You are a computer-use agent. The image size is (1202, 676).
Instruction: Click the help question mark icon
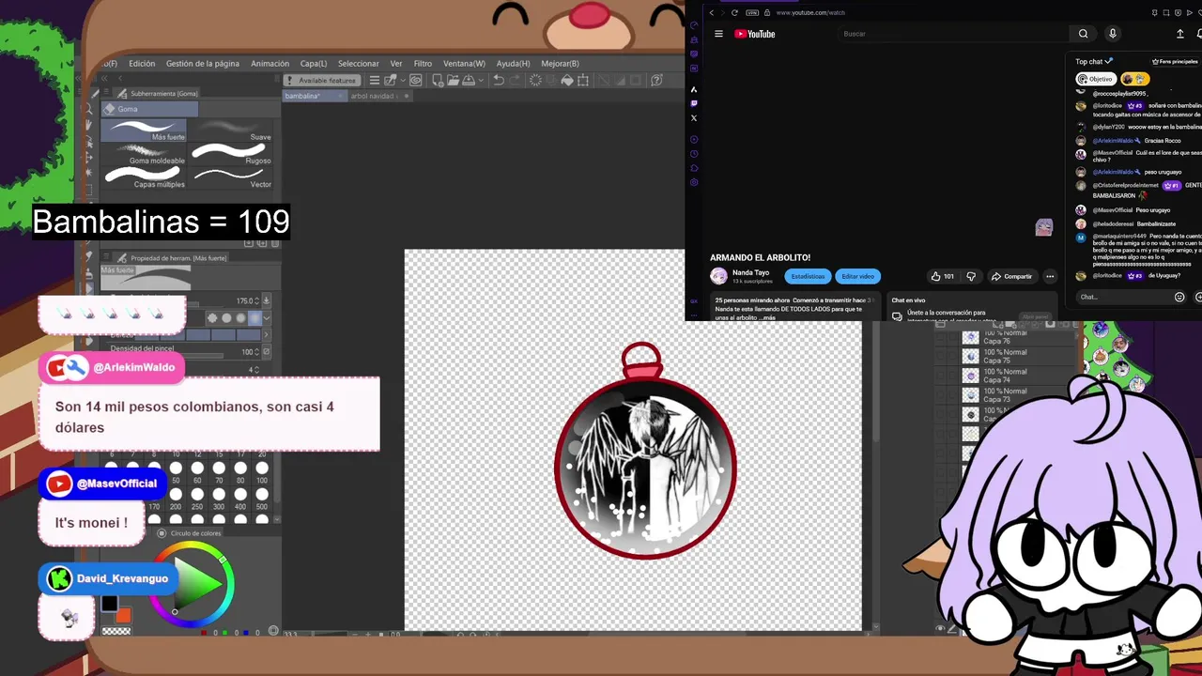point(657,81)
